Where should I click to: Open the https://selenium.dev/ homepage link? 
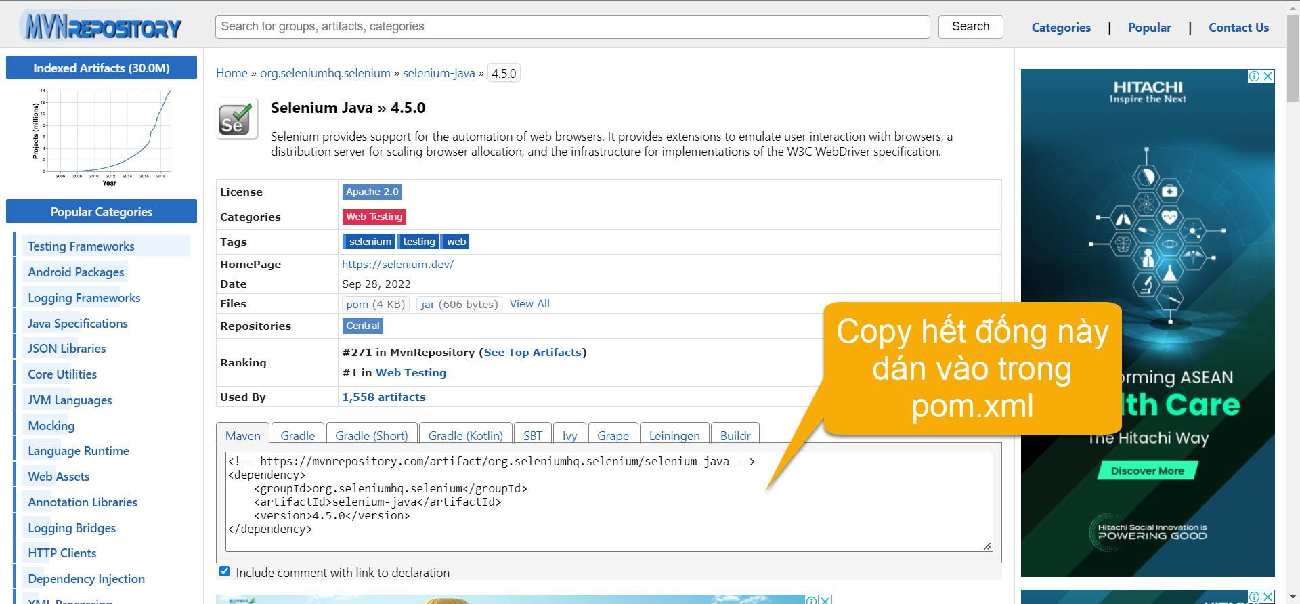click(397, 264)
